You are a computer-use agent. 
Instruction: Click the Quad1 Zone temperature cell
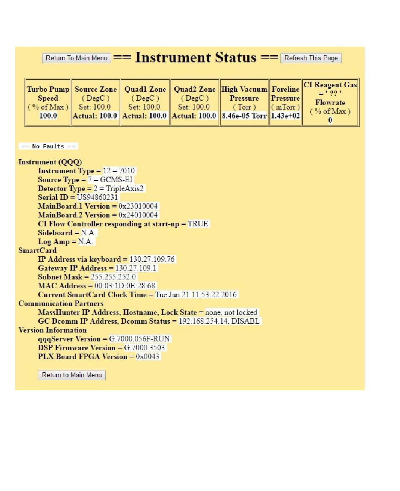[145, 102]
